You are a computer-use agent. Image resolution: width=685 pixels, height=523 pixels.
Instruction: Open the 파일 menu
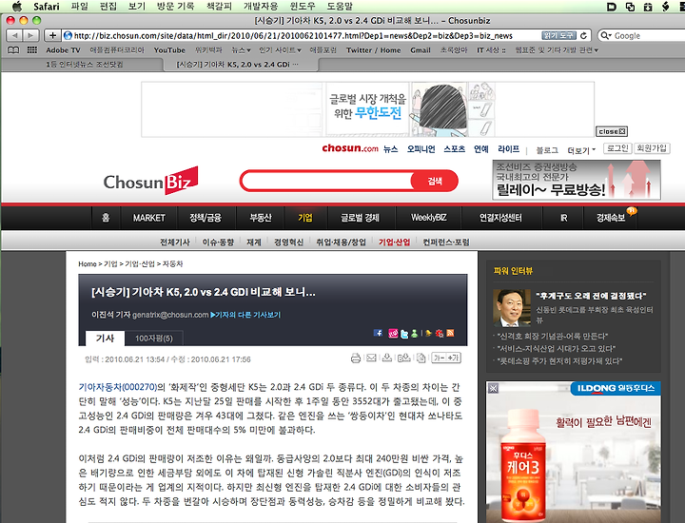[x=80, y=7]
